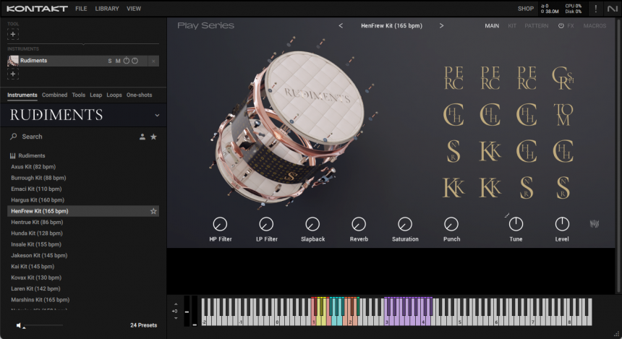Select the Rudiments category in preset list

click(27, 156)
